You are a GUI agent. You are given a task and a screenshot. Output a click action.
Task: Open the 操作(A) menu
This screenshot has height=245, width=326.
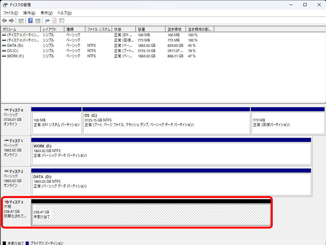coord(29,13)
